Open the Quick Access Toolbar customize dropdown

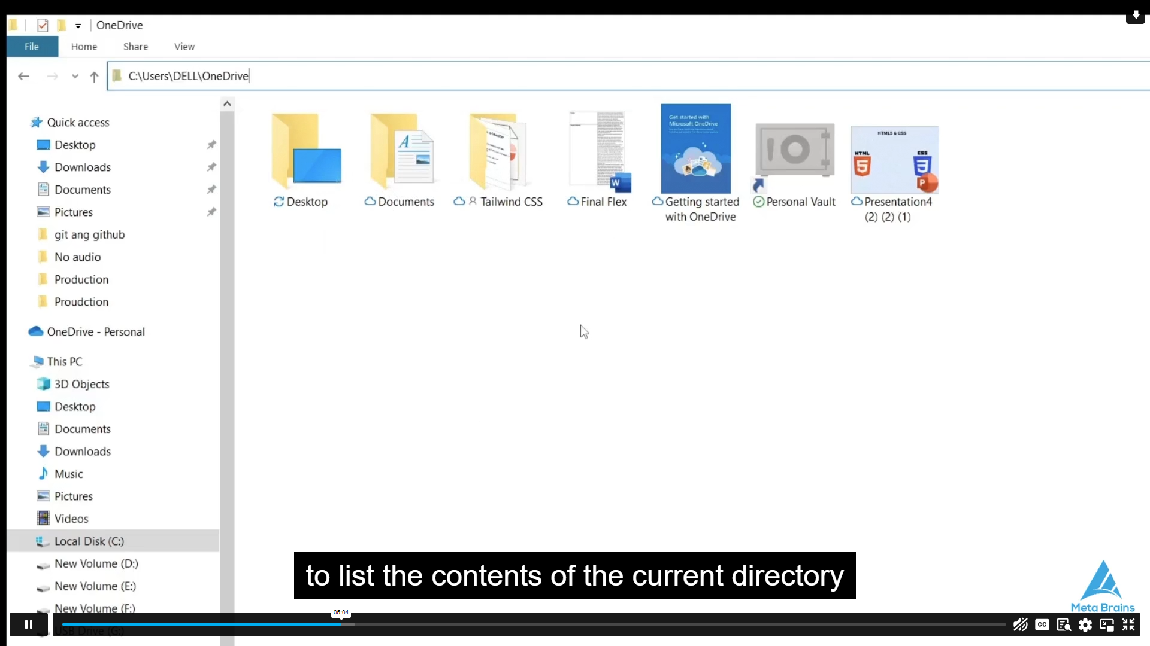tap(78, 26)
